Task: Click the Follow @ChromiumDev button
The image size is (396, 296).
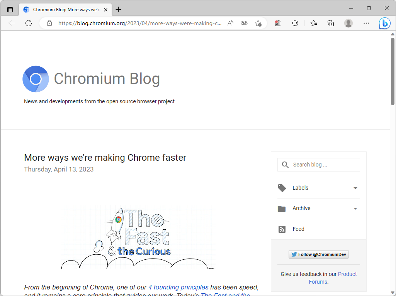Action: [x=318, y=254]
